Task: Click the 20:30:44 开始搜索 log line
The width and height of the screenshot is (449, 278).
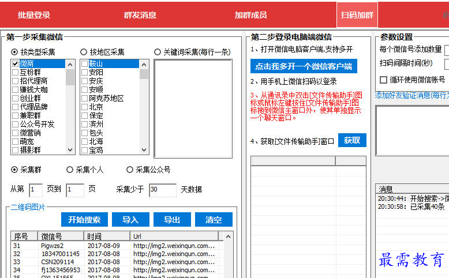Action: [413, 198]
